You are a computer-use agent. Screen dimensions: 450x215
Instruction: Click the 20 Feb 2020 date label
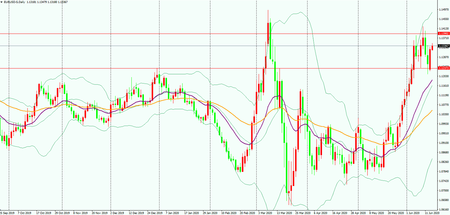point(247,213)
